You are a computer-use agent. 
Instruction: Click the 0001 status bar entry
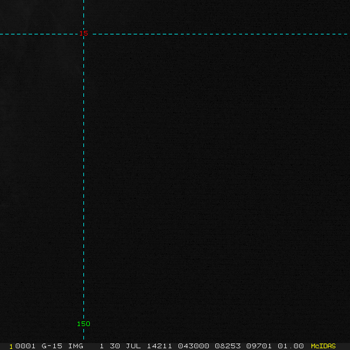click(x=25, y=346)
